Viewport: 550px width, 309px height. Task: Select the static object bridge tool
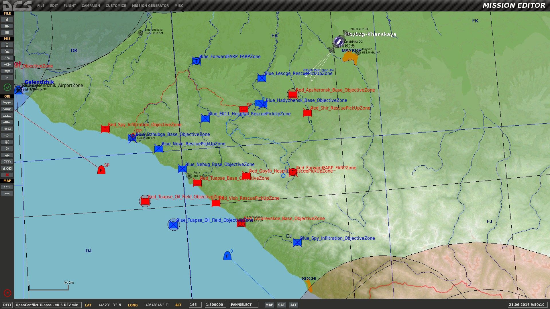tap(7, 129)
